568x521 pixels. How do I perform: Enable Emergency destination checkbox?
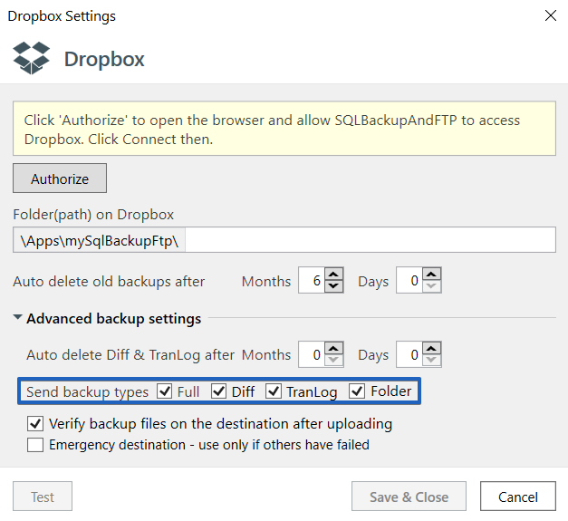point(35,445)
